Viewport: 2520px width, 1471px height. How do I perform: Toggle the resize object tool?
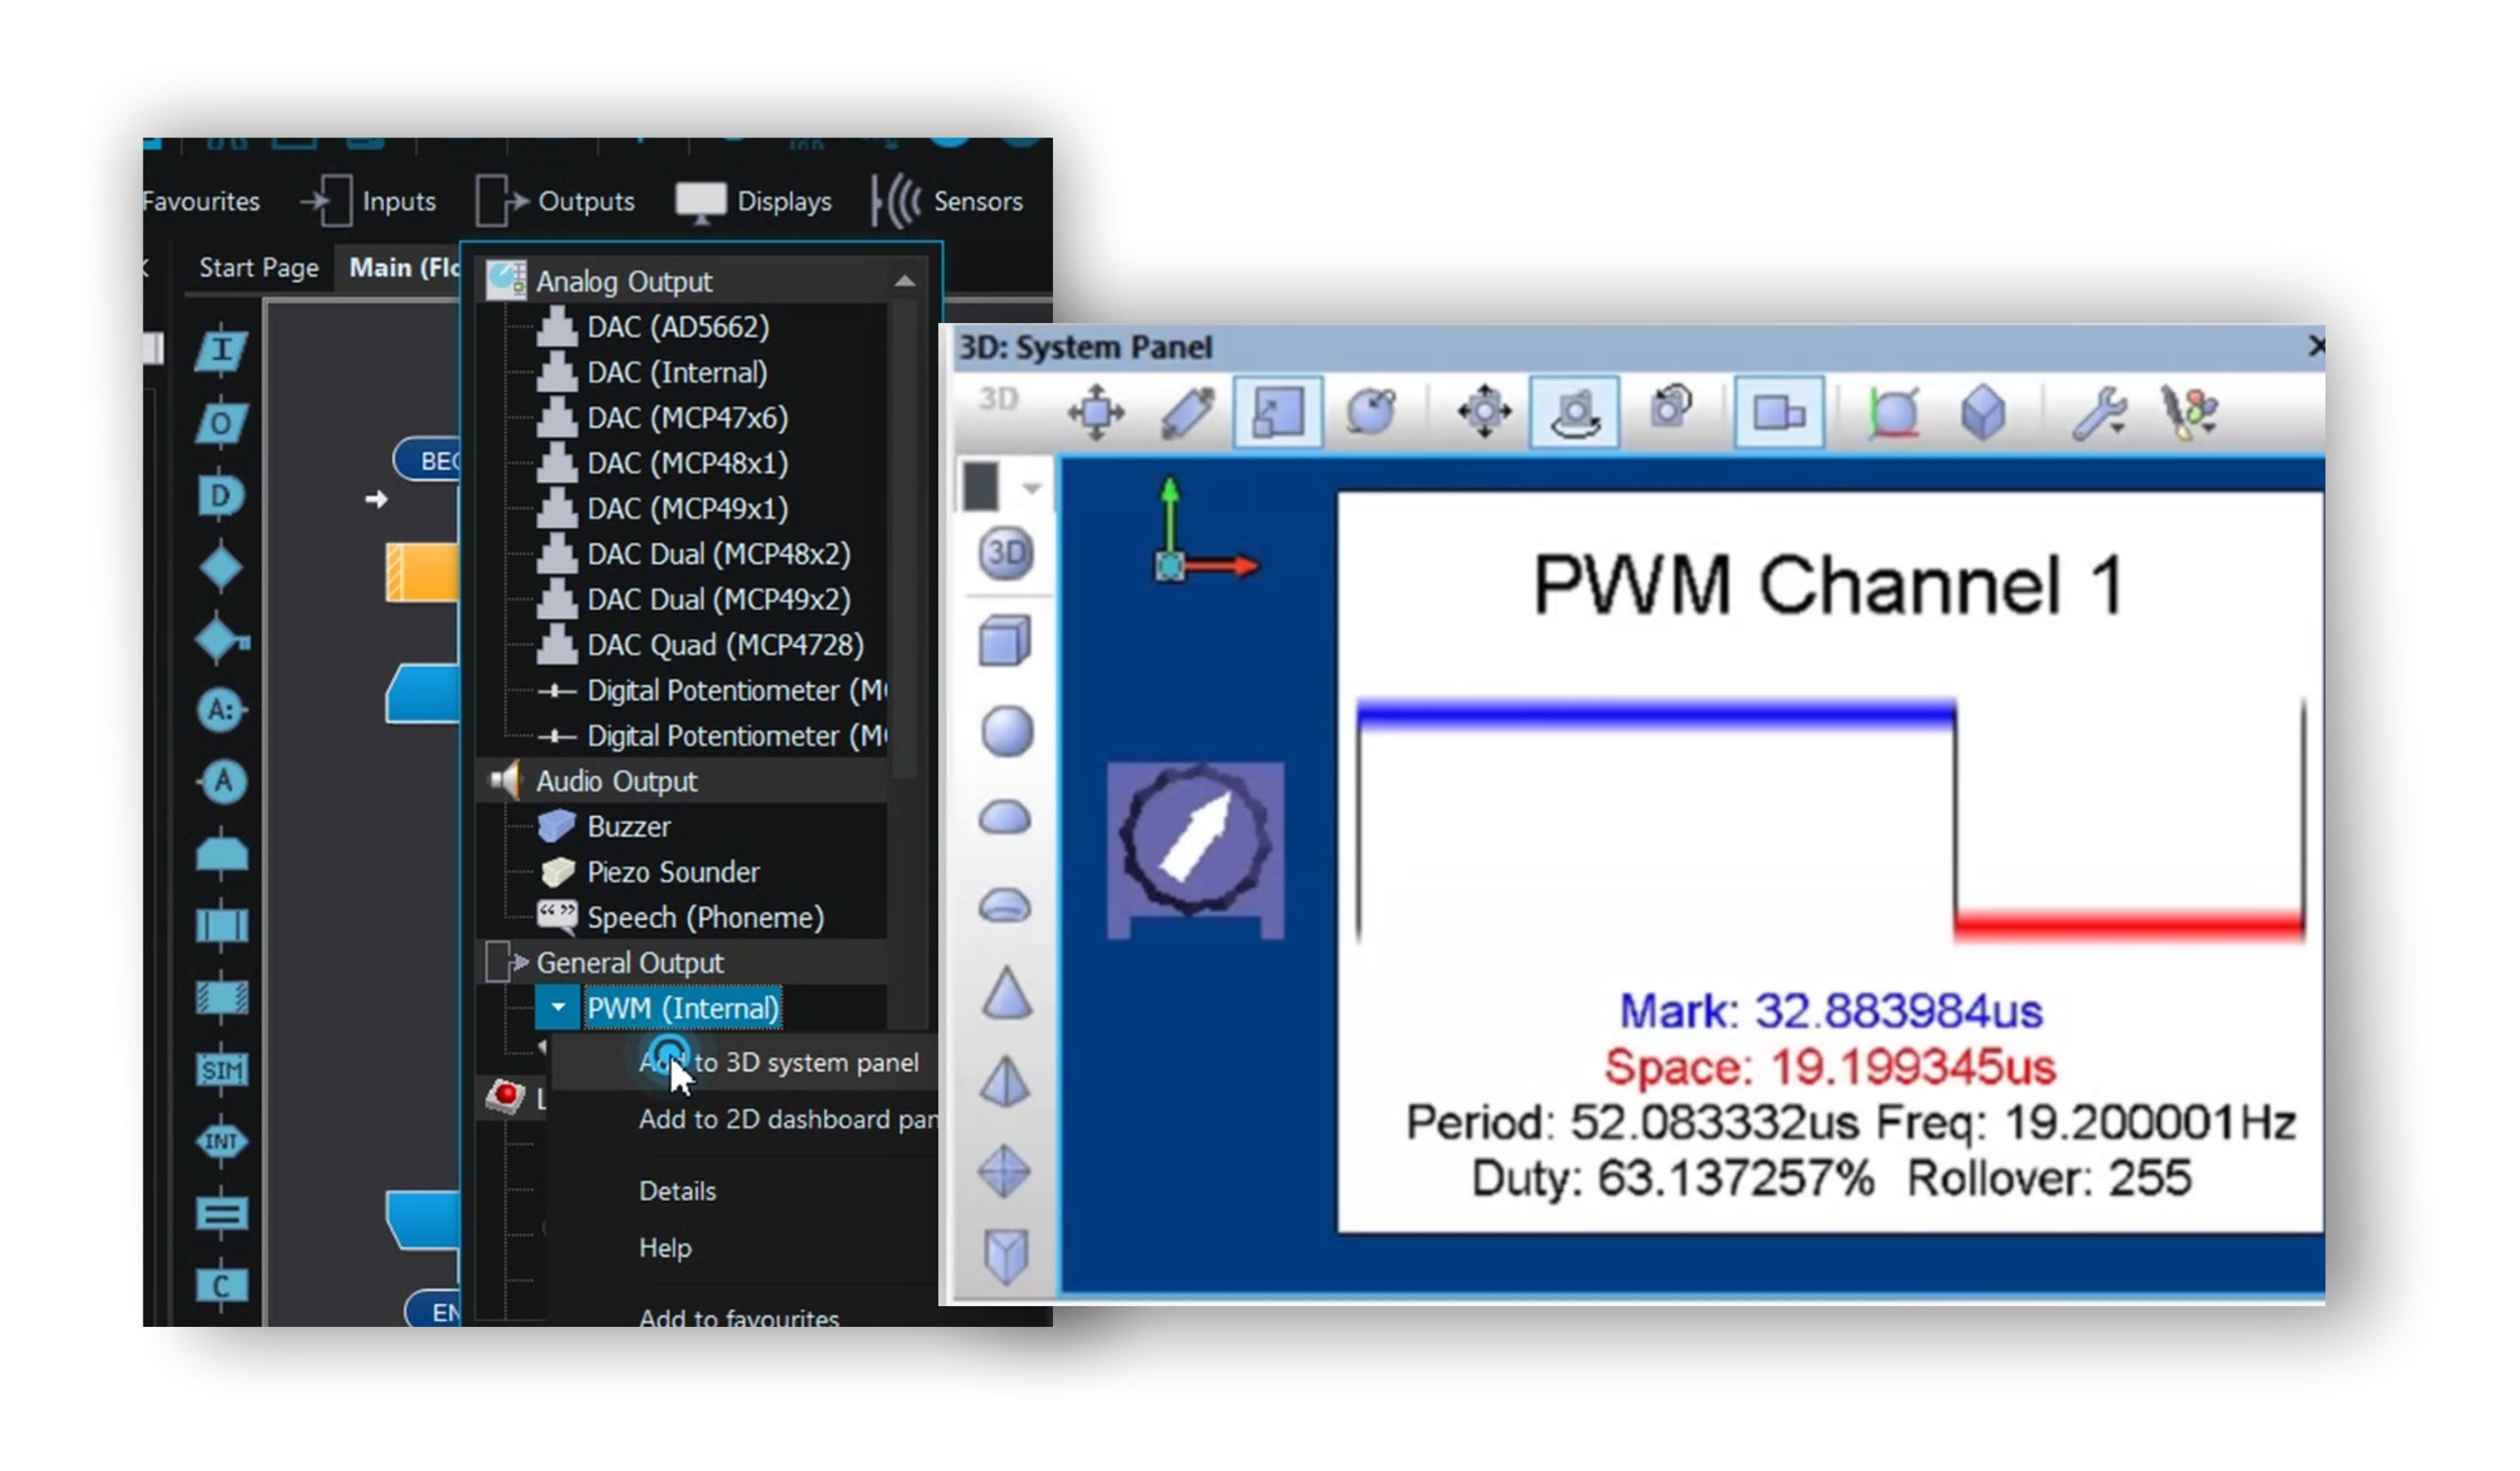pos(1277,412)
